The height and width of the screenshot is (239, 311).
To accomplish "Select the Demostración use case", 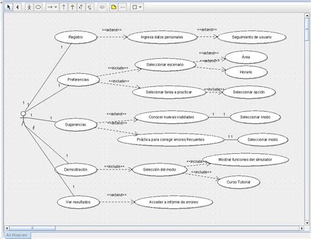I will [75, 170].
